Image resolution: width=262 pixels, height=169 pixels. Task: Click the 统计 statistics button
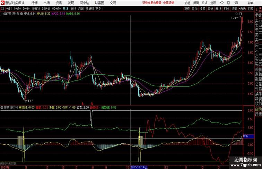coord(210,9)
